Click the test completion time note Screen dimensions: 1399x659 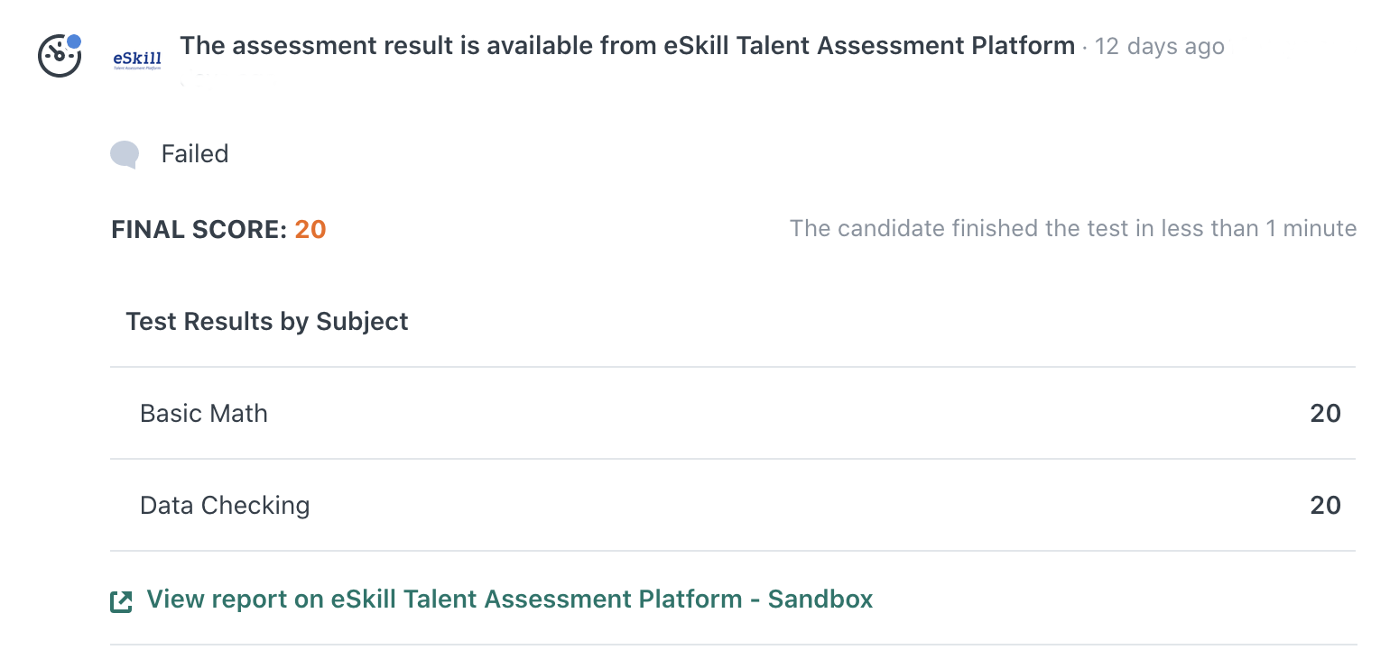coord(1073,228)
